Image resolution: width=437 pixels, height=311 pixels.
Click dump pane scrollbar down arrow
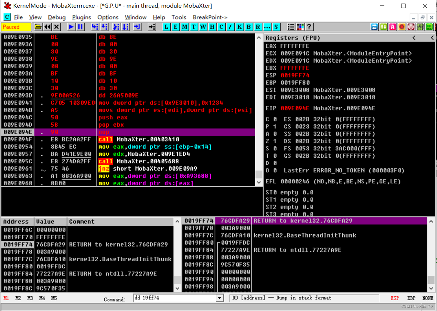[x=177, y=288]
